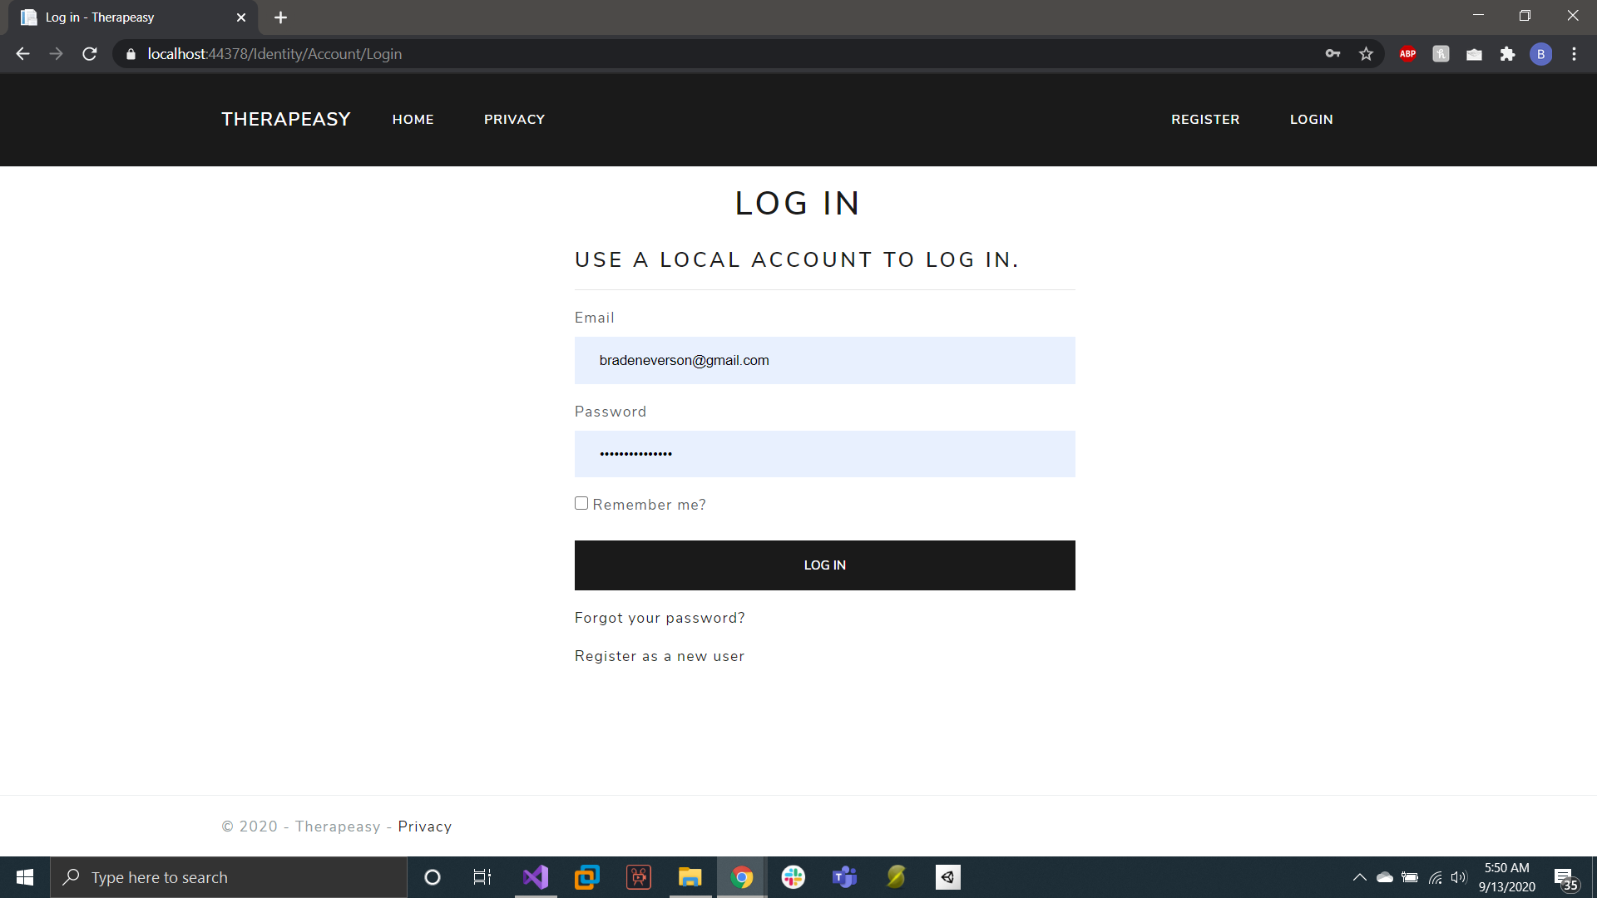
Task: Open a new browser tab
Action: (x=280, y=17)
